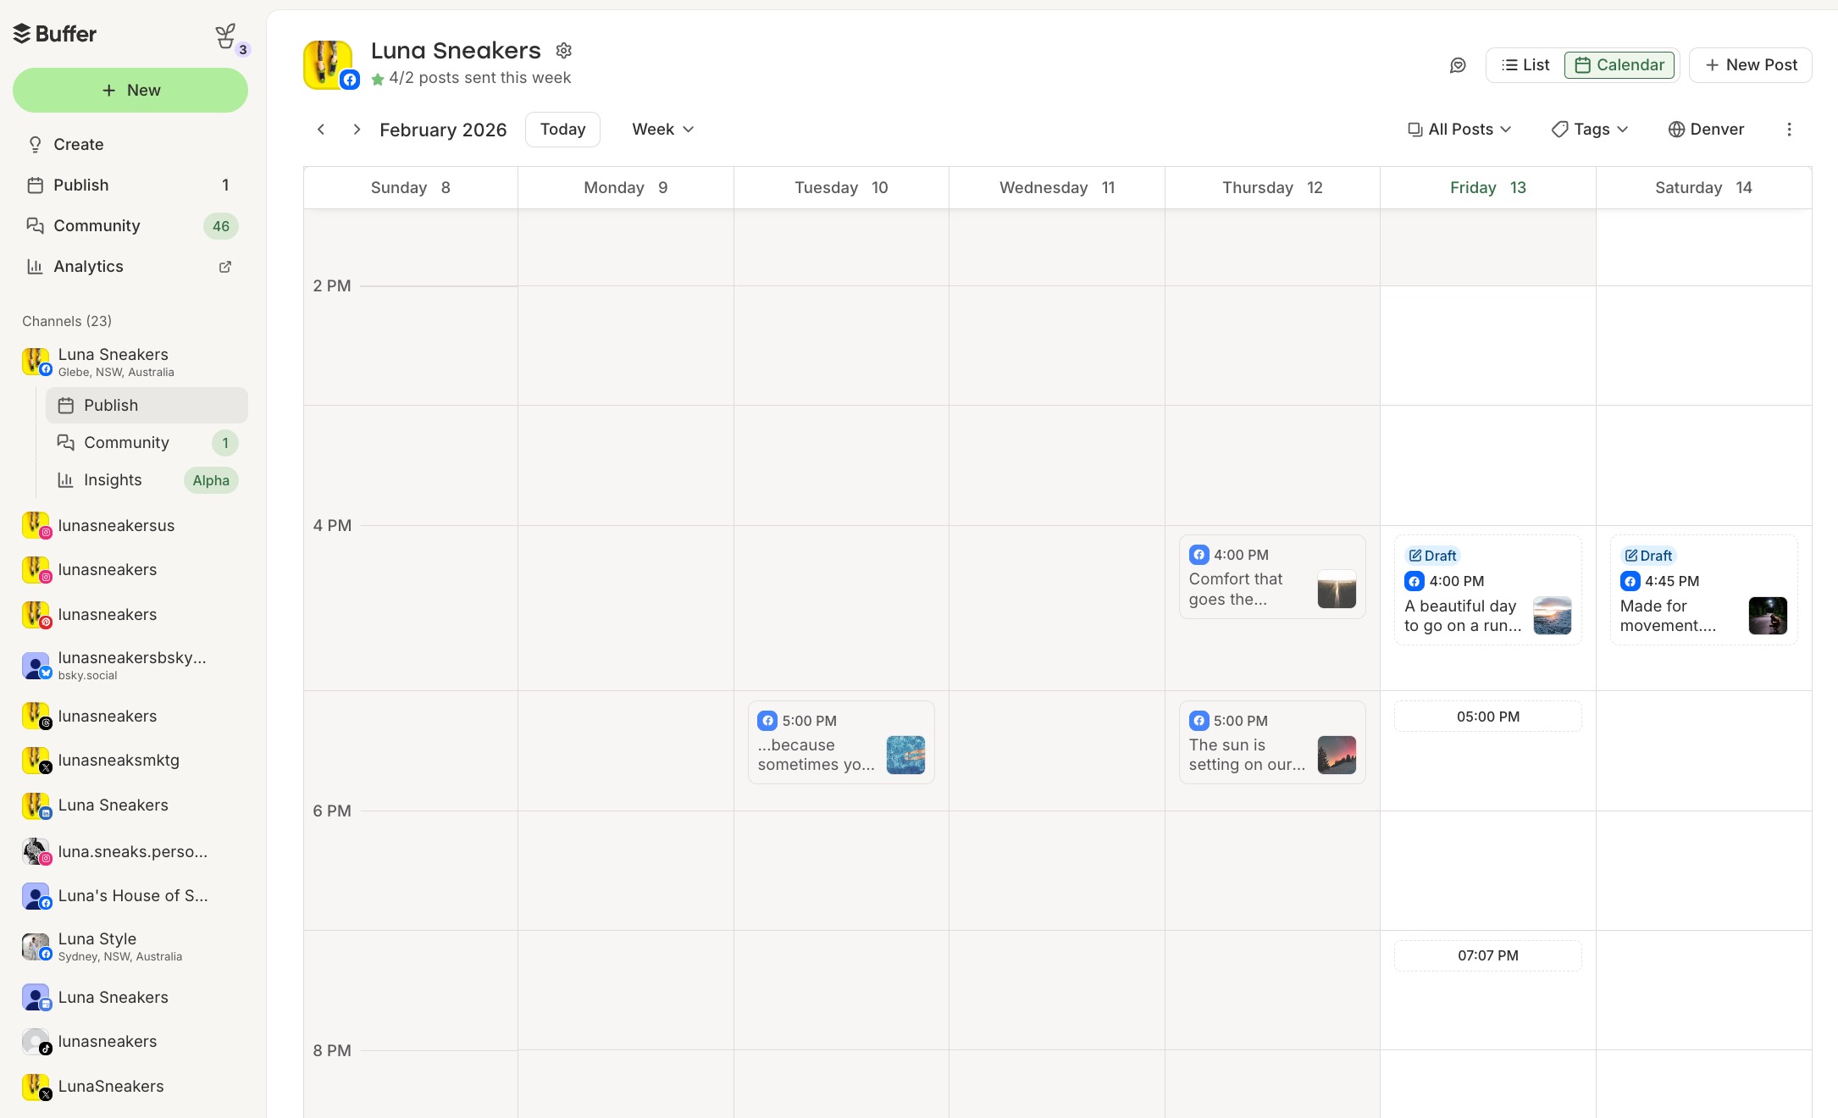Open the feedback chat bubble icon
This screenshot has width=1838, height=1118.
(x=1458, y=65)
